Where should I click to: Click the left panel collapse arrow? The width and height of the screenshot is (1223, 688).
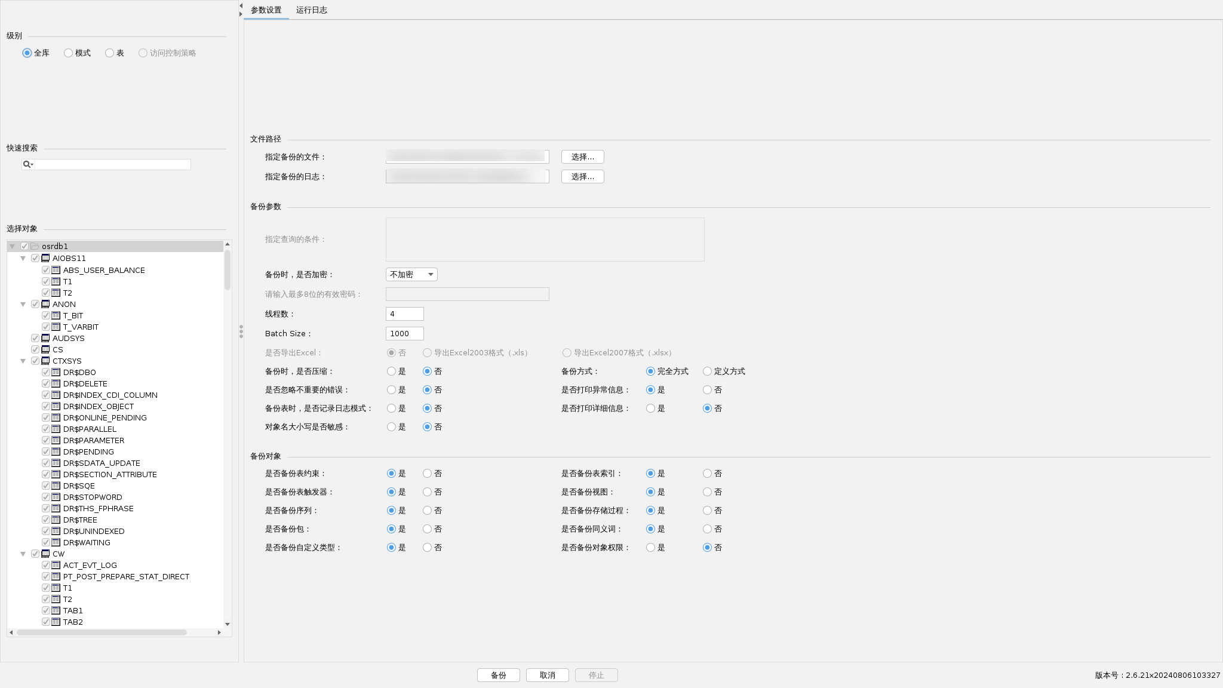coord(241,6)
